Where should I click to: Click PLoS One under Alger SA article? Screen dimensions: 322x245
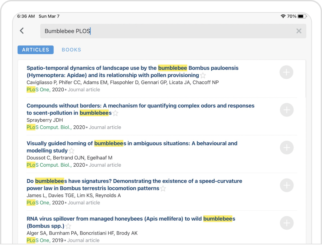point(38,240)
